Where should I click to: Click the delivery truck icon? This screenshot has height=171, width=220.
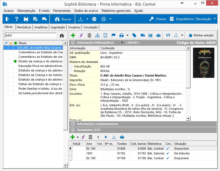143,35
